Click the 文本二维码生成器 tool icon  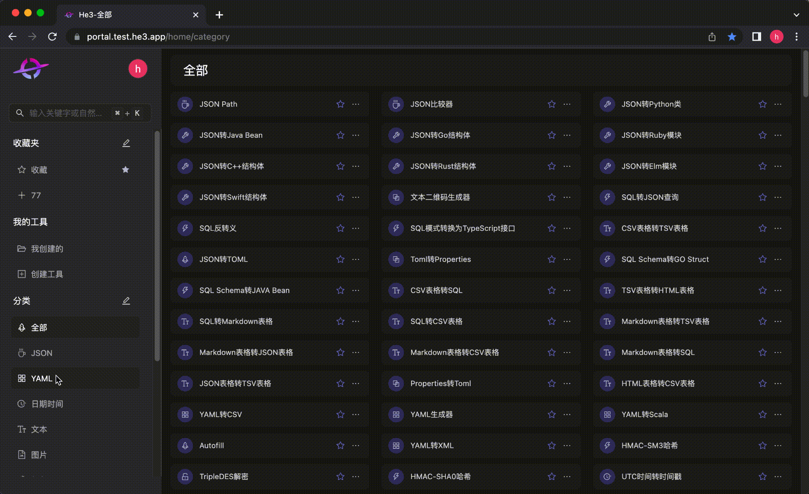(x=396, y=197)
